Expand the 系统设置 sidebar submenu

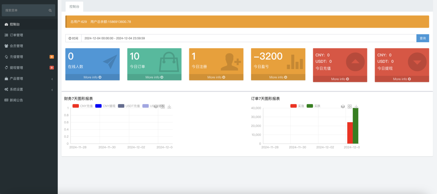pyautogui.click(x=29, y=90)
